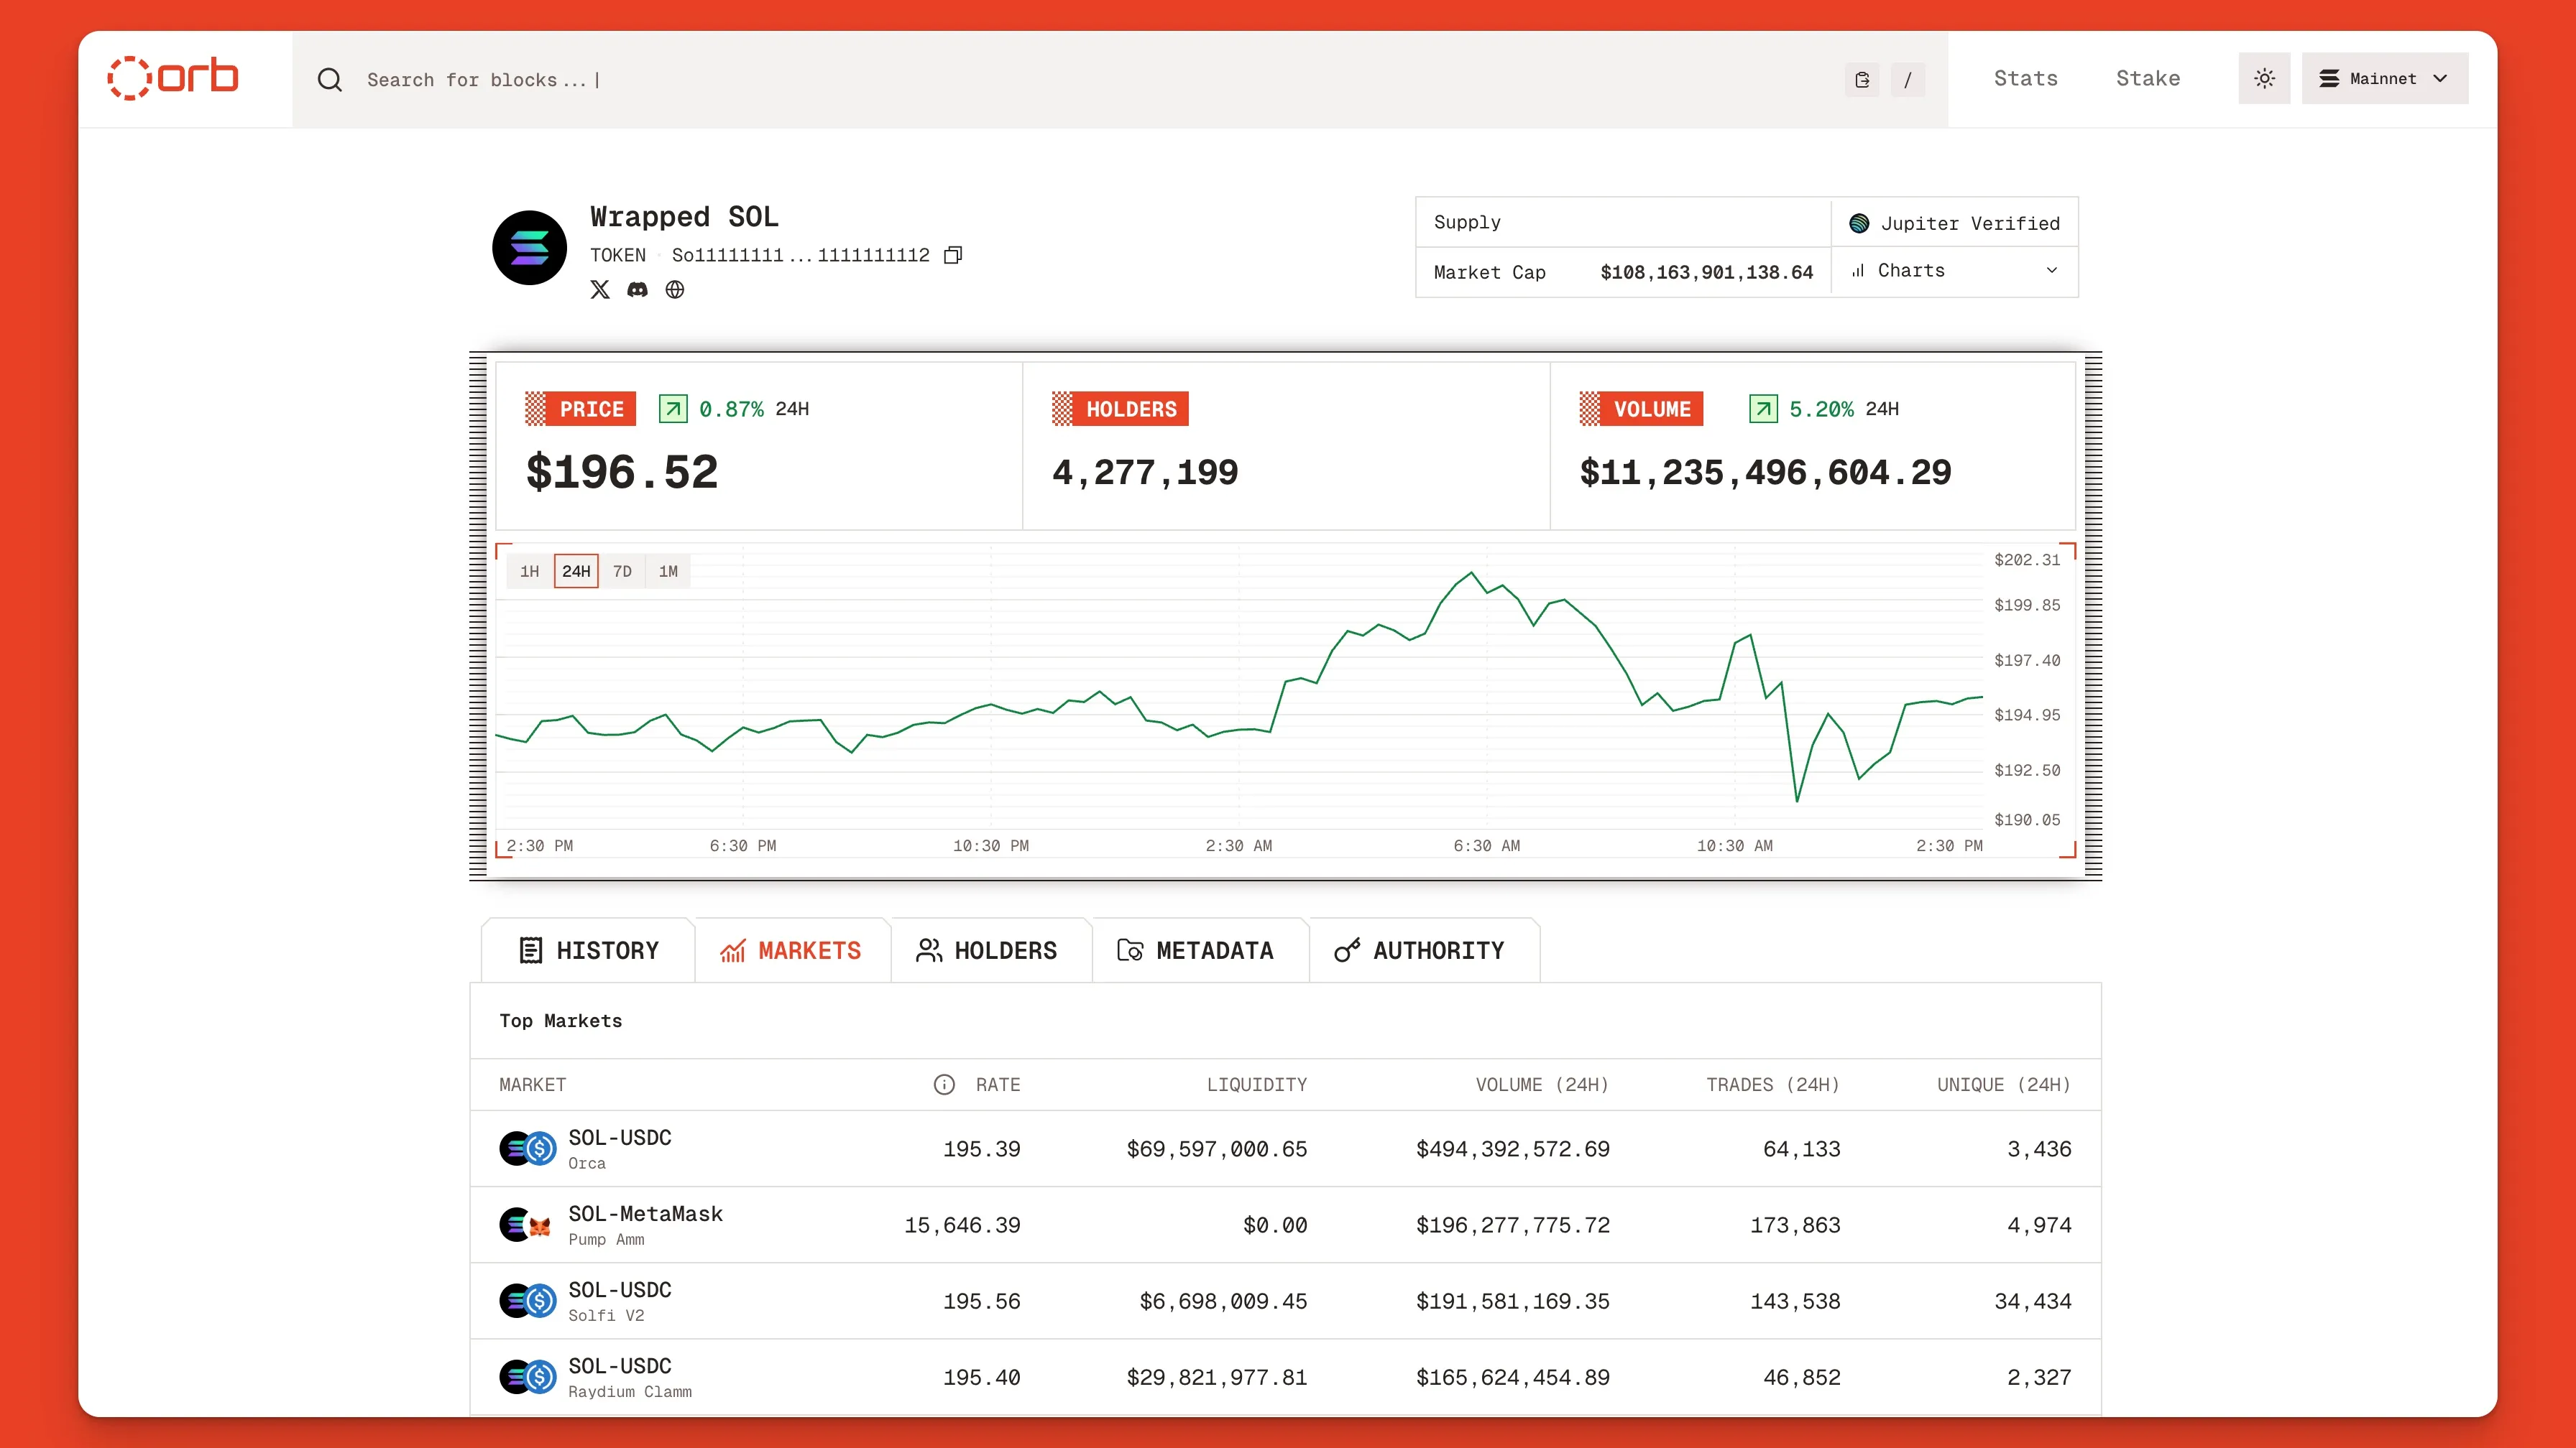
Task: Click the Orca SOL-USDC pair icon
Action: pos(527,1149)
